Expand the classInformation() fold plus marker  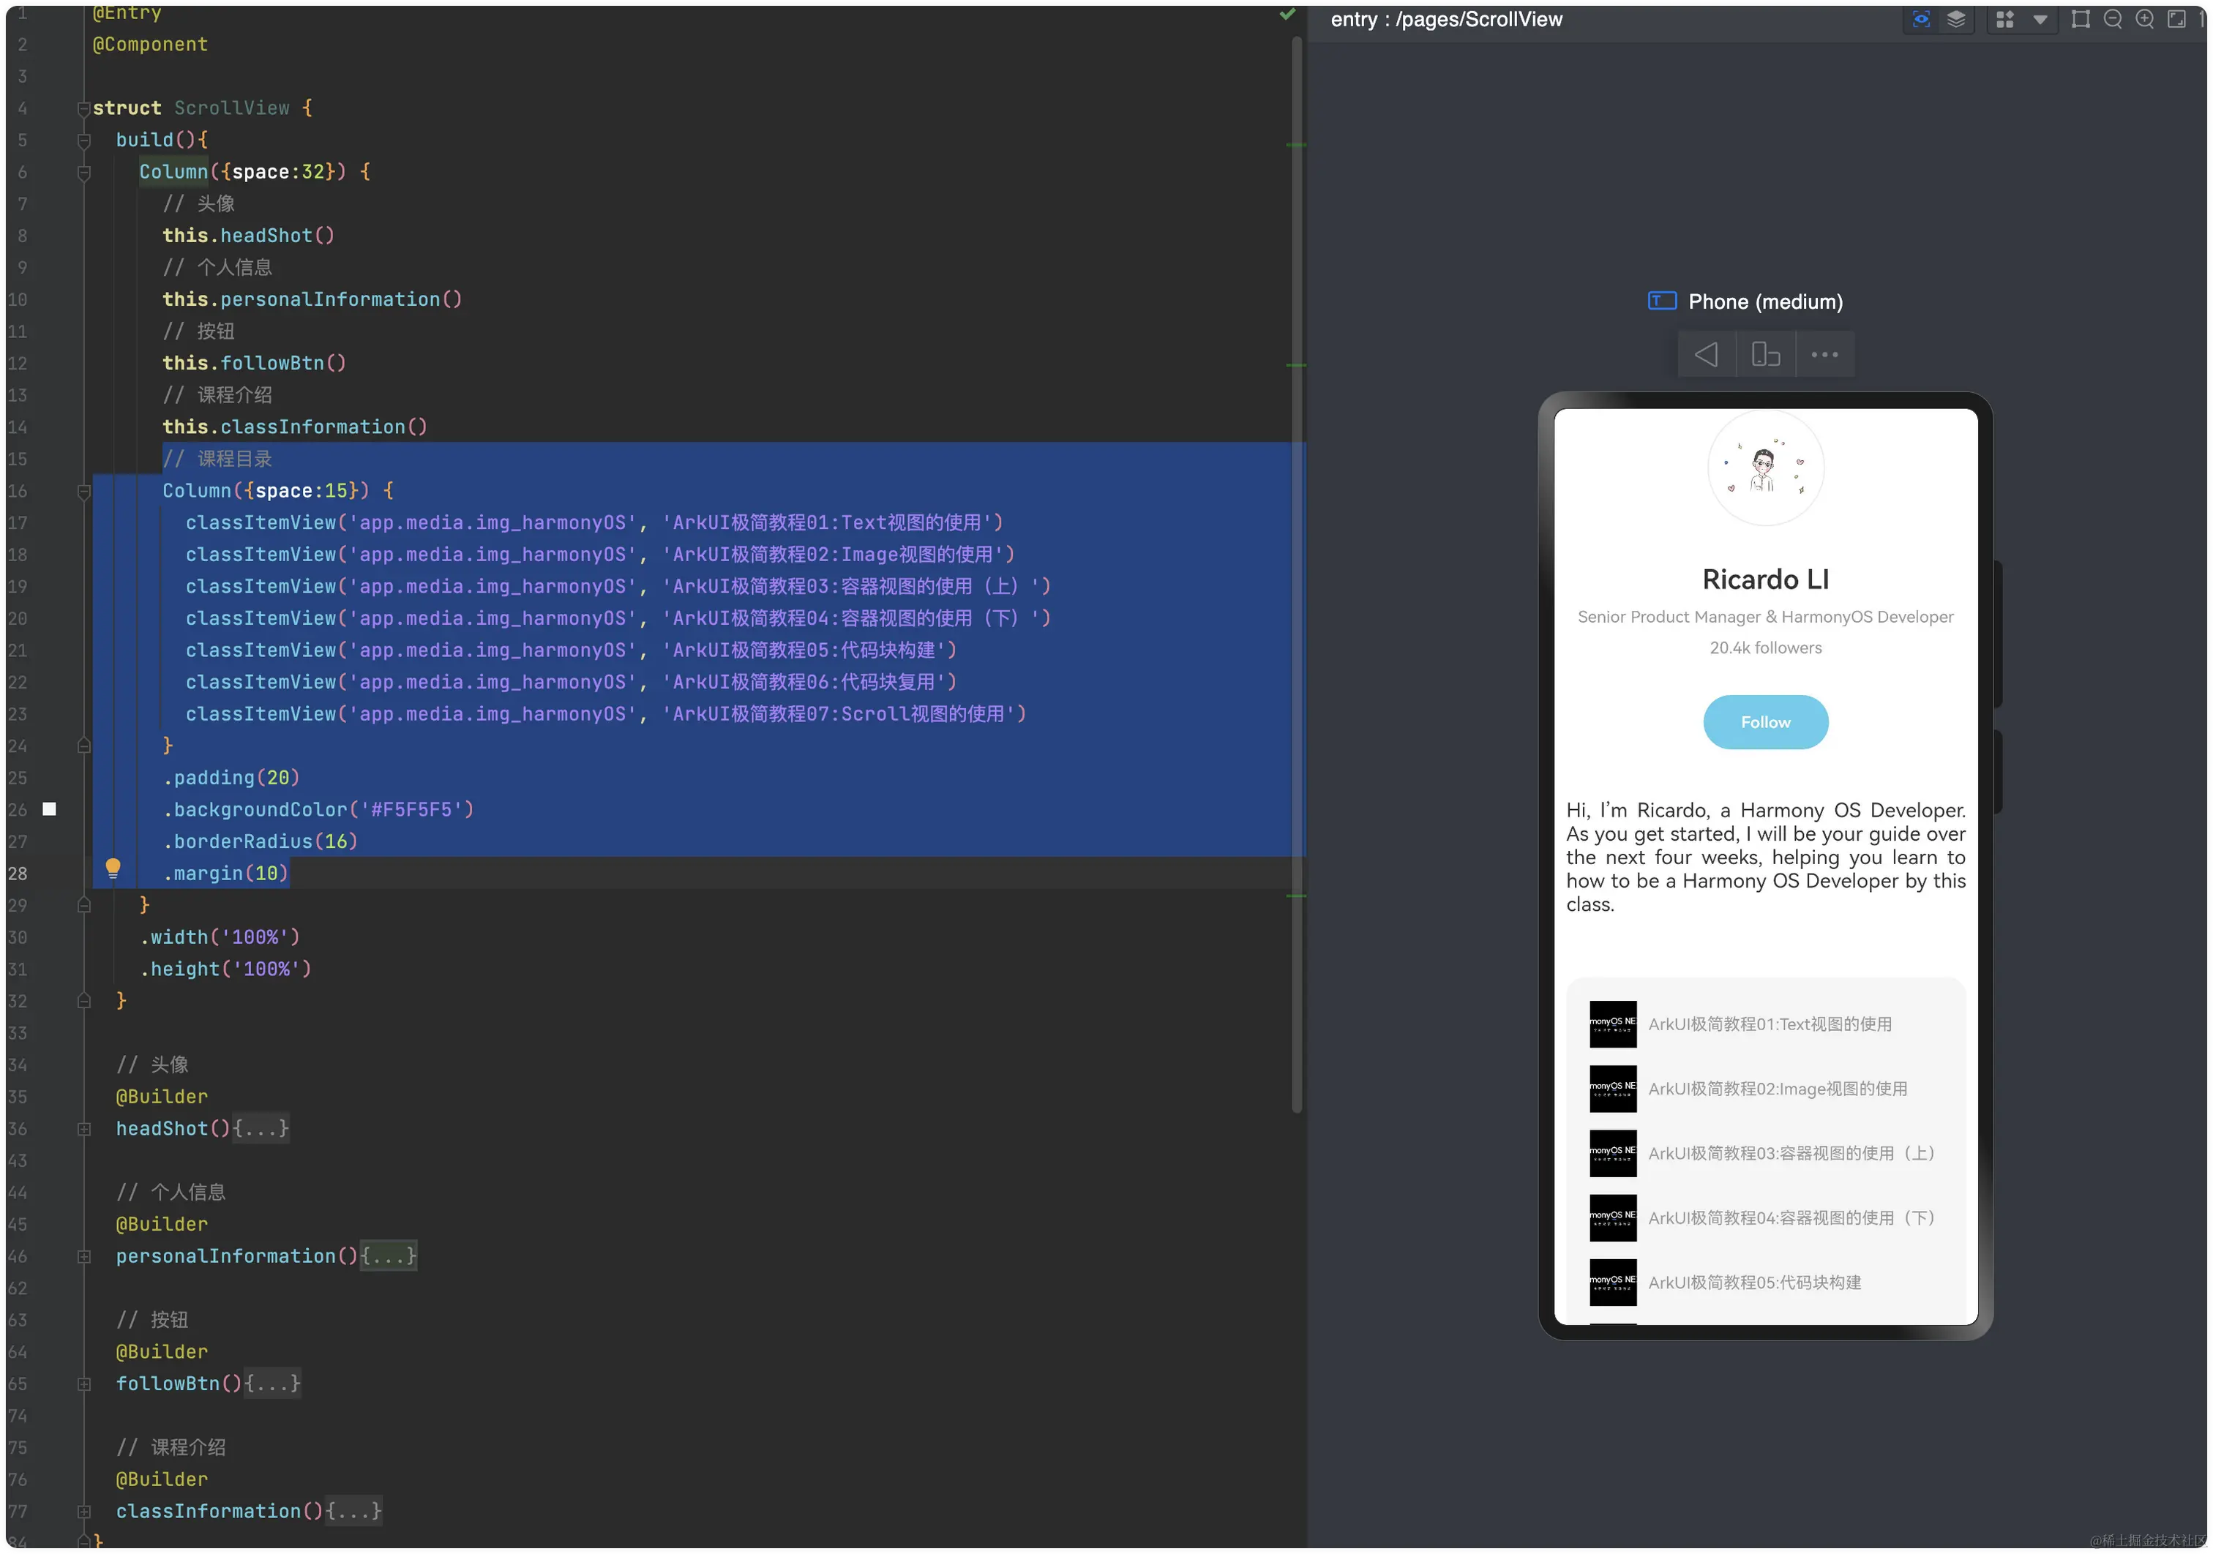point(84,1512)
